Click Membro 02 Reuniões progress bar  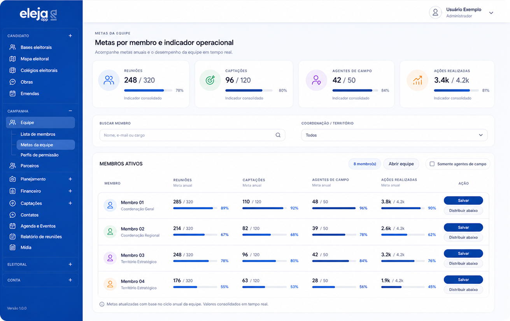[x=195, y=235]
